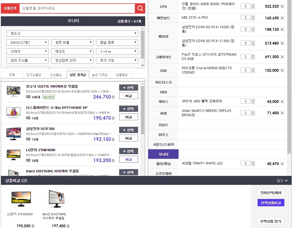This screenshot has width=295, height=228.
Task: Open the 화면 비율 dropdown
Action: 72,43
